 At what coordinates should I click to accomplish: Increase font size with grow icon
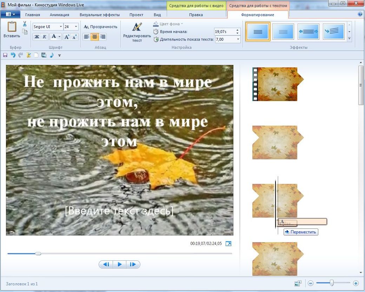67,36
